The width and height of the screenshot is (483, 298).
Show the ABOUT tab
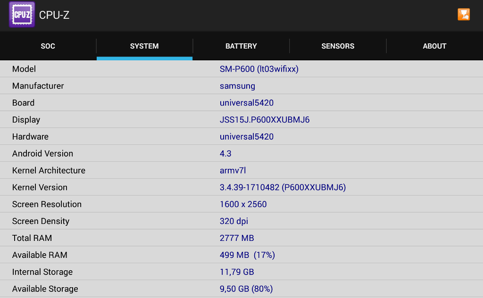pos(434,46)
